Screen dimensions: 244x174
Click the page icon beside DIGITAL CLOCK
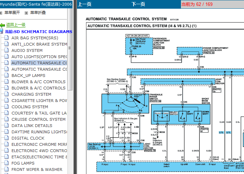pyautogui.click(x=7, y=138)
